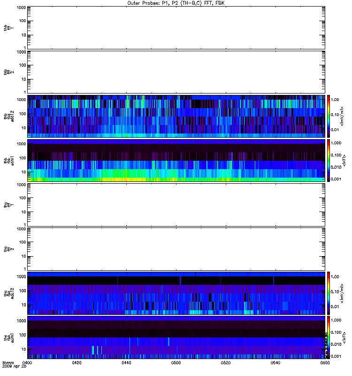Viewport: 352px width, 376px height.
Task: Click the <|nT|> unit label beside thb scm1
Action: tap(344, 160)
